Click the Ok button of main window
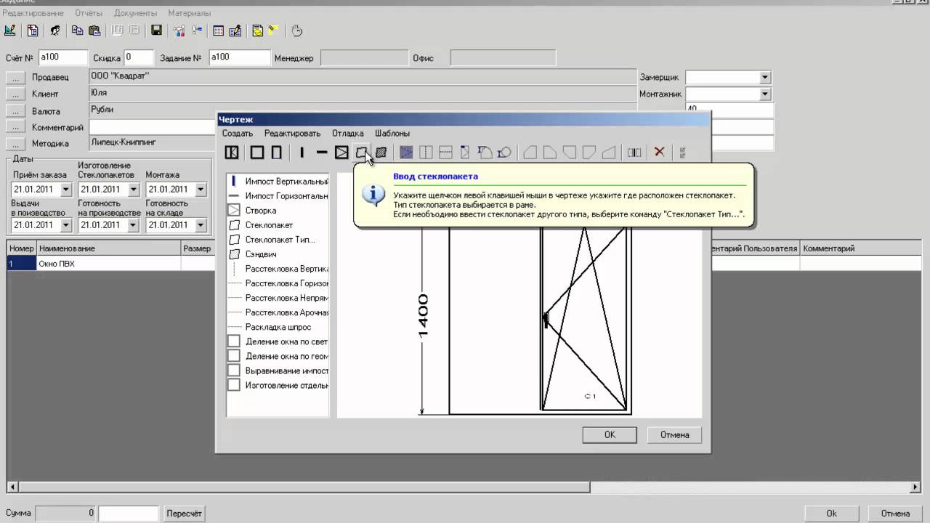This screenshot has width=930, height=523. click(x=832, y=513)
